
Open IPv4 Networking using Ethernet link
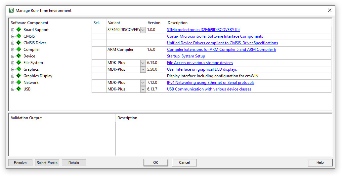[x=210, y=83]
